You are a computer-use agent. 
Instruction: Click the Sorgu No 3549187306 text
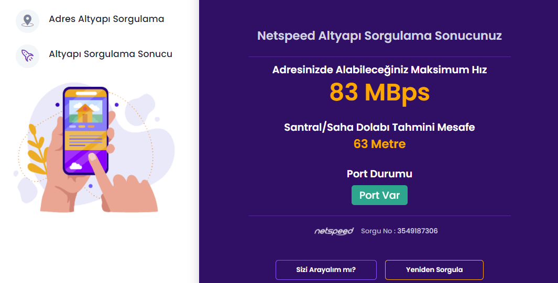[x=399, y=231]
